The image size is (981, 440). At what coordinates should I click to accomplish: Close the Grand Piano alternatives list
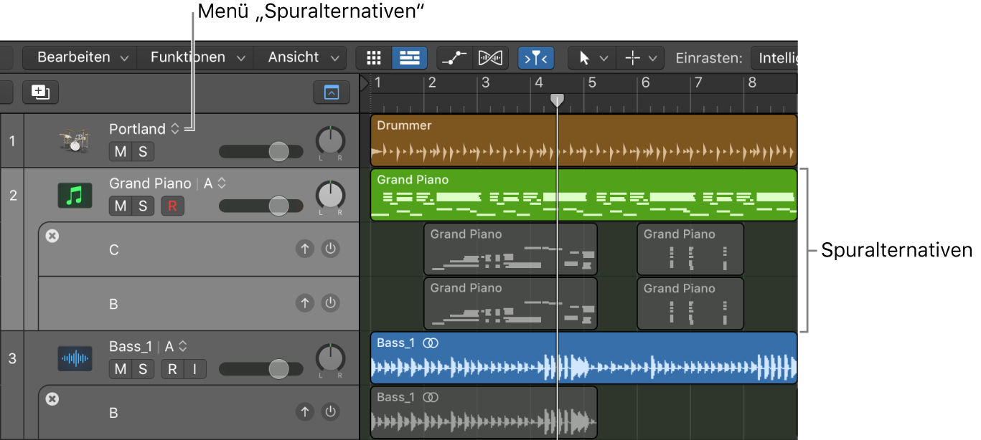(x=52, y=235)
